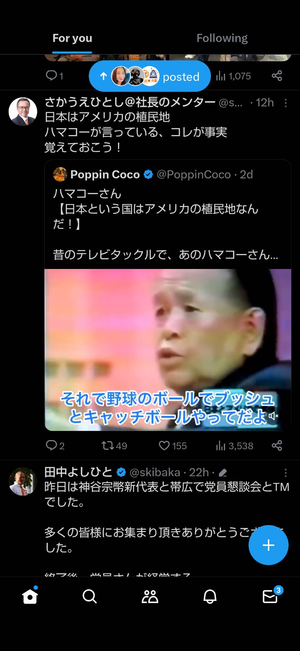View analytics showing 3,538 views

[235, 446]
